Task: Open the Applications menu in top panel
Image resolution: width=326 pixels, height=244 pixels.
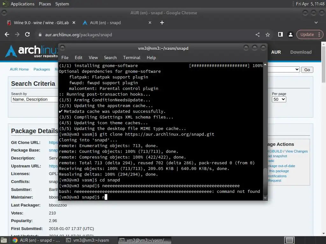Action: click(23, 4)
